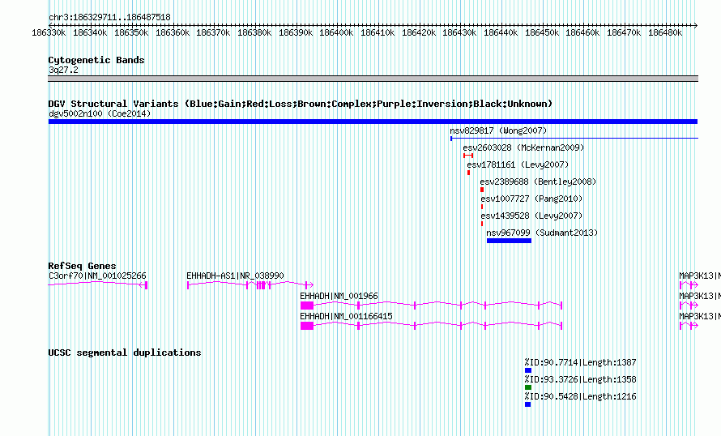
Task: Select the blue block under %ID:90.5428
Action: 528,404
